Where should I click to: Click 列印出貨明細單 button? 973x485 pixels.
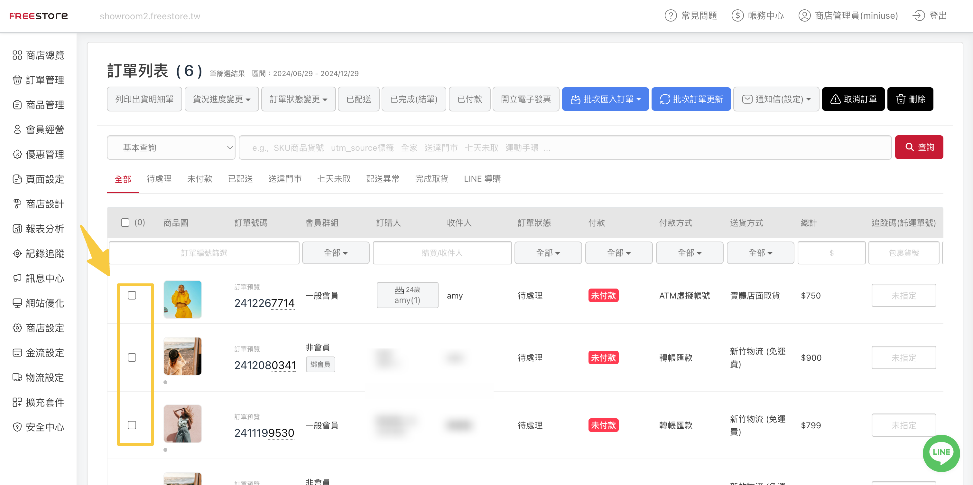tap(144, 99)
